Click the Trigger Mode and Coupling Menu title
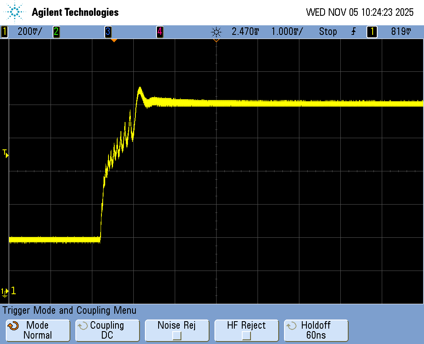Image resolution: width=424 pixels, height=344 pixels. [x=69, y=310]
